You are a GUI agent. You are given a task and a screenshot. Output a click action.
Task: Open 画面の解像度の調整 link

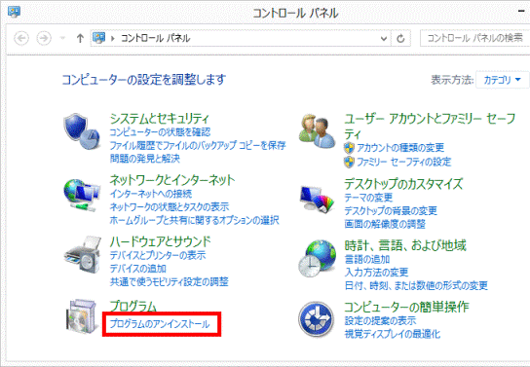385,224
